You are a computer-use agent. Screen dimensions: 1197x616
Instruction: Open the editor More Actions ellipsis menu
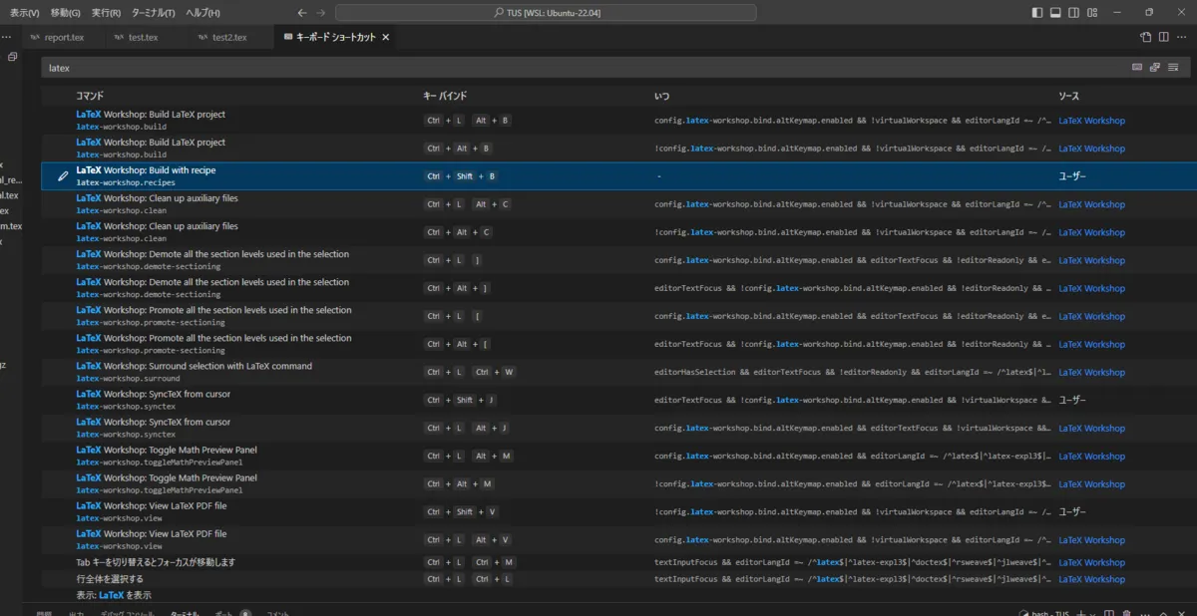point(1183,37)
